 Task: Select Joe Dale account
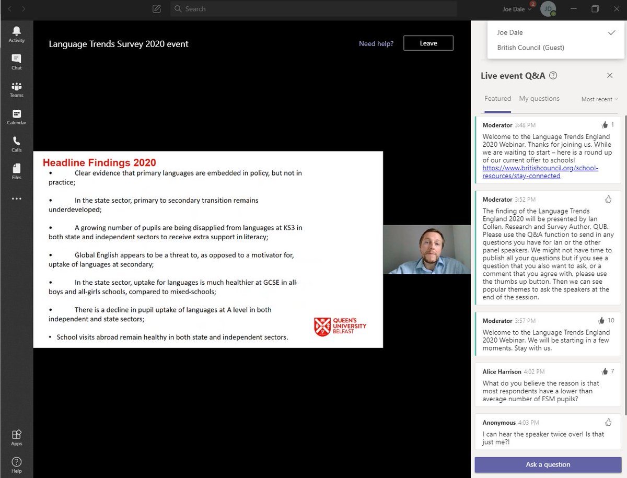coord(556,32)
